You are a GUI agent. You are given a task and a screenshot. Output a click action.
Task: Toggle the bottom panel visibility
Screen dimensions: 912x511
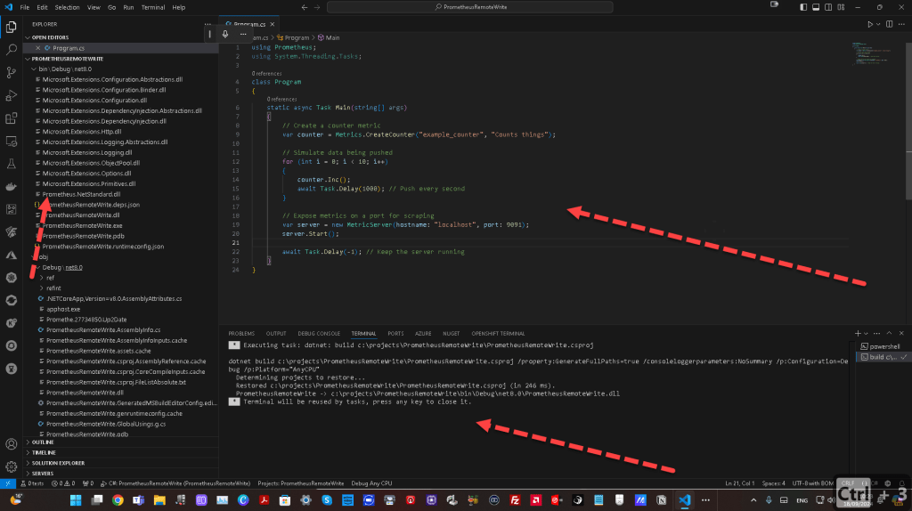pos(816,7)
